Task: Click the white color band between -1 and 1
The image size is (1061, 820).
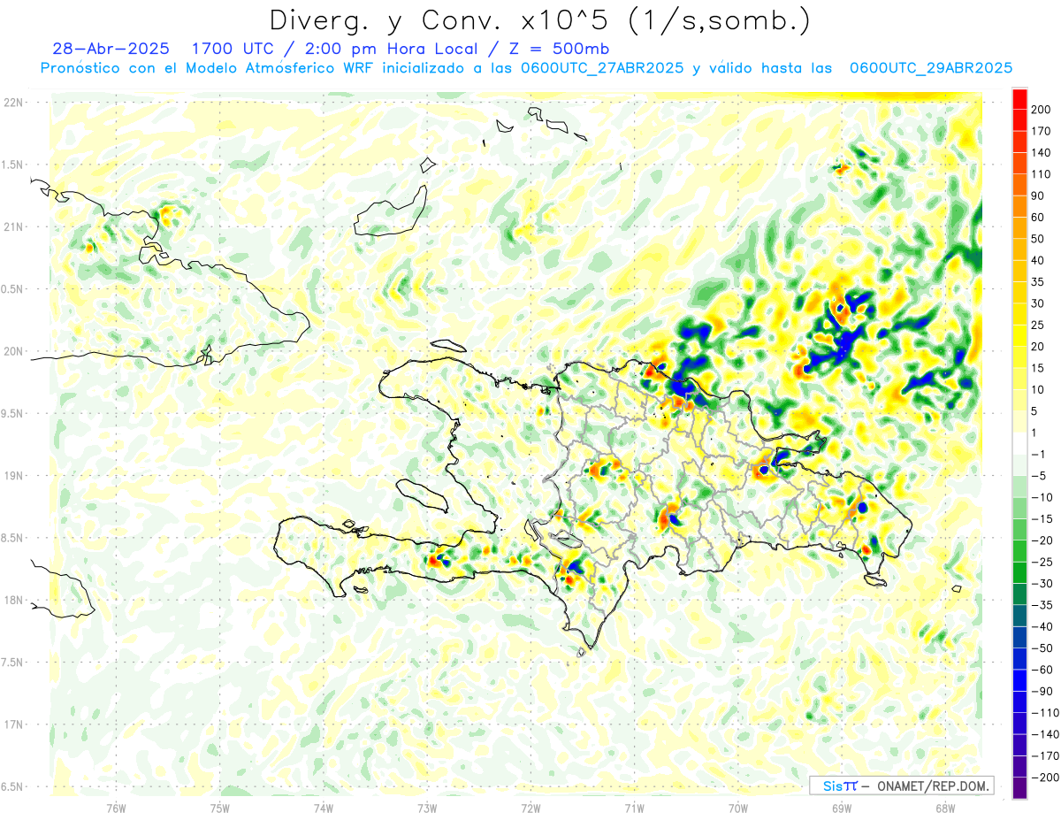Action: point(1019,443)
